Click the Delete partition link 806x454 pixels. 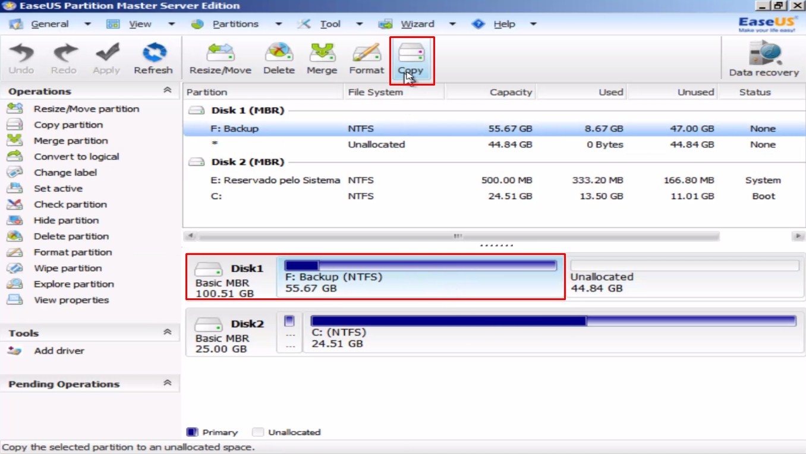coord(71,237)
